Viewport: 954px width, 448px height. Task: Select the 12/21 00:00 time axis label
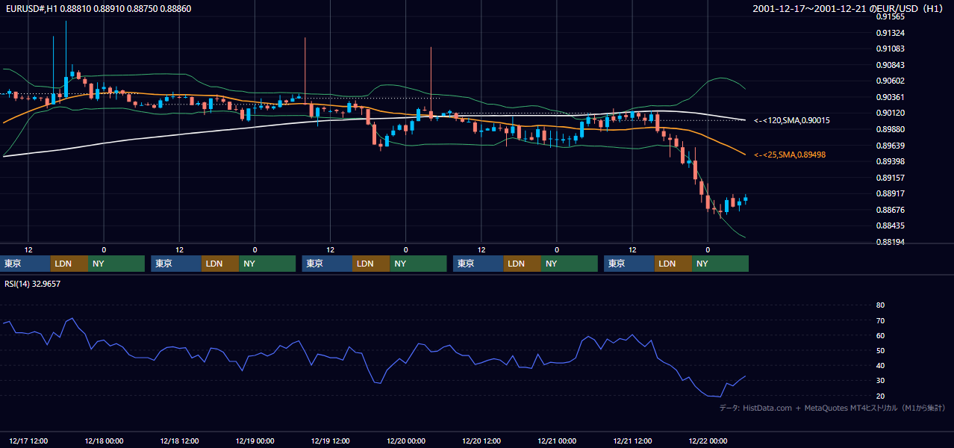point(557,441)
